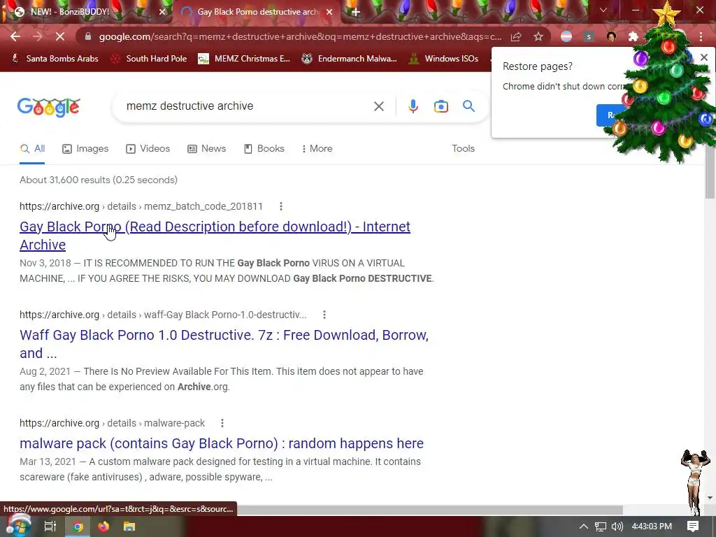Submit search with the magnifier icon
Image resolution: width=716 pixels, height=537 pixels.
click(x=468, y=106)
